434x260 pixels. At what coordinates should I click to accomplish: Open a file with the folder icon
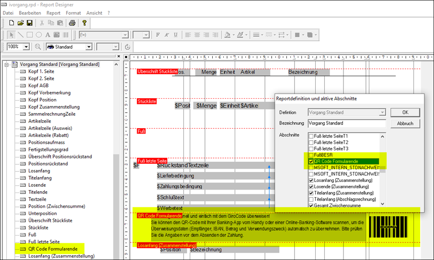click(x=21, y=23)
